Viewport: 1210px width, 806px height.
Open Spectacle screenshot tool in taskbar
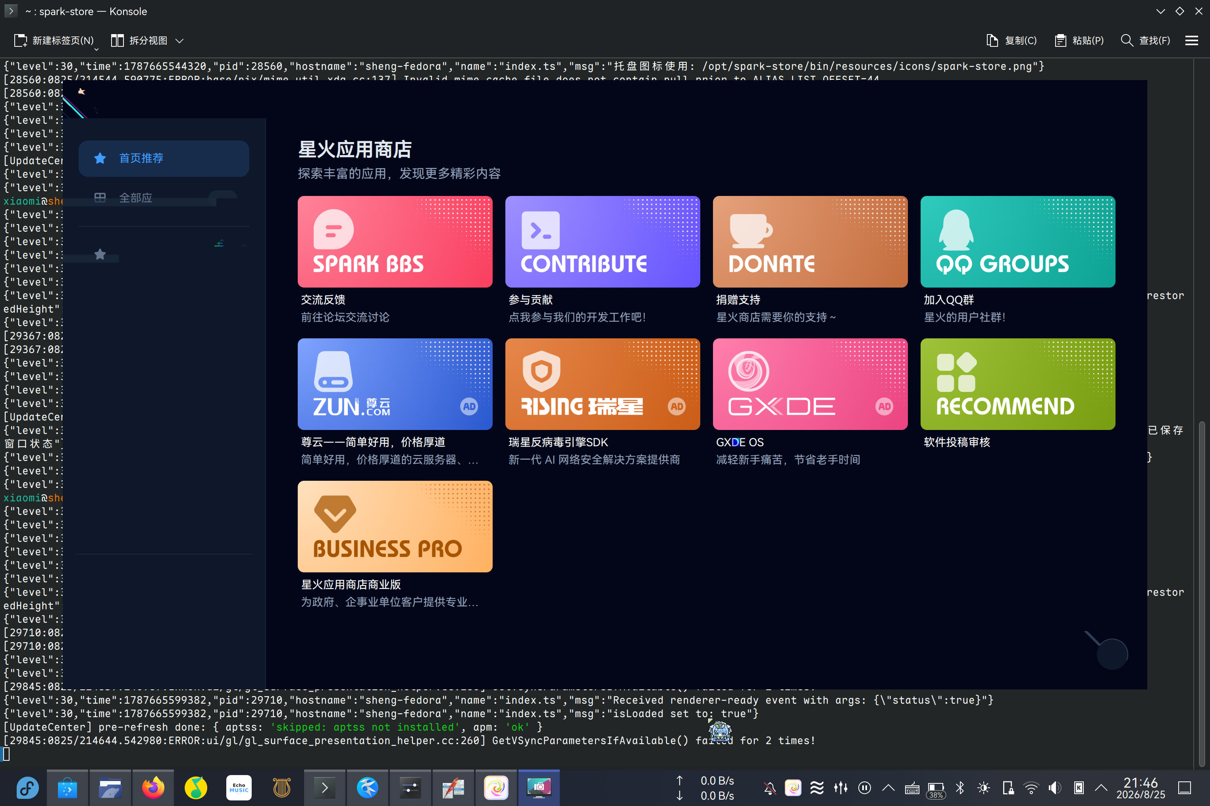(x=539, y=787)
